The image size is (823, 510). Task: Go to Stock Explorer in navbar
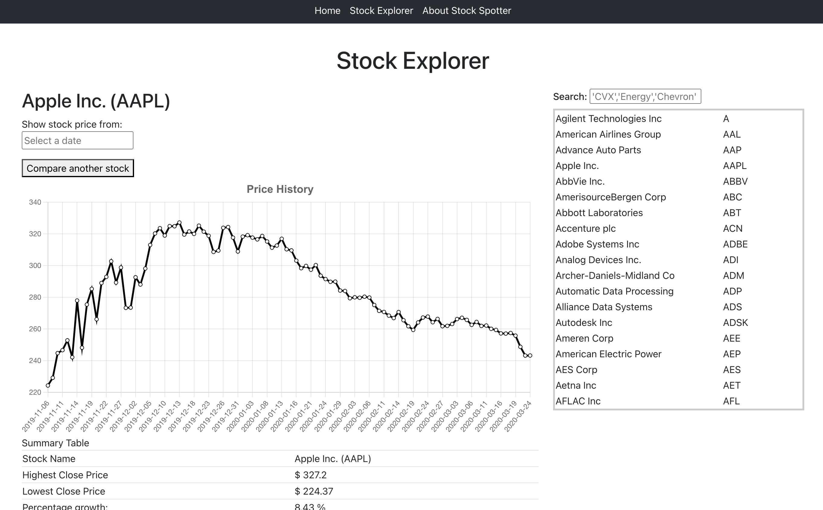[x=381, y=11]
